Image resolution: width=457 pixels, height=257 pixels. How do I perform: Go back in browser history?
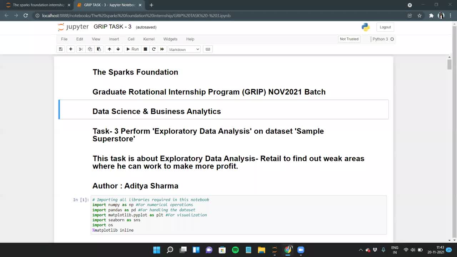coord(6,16)
